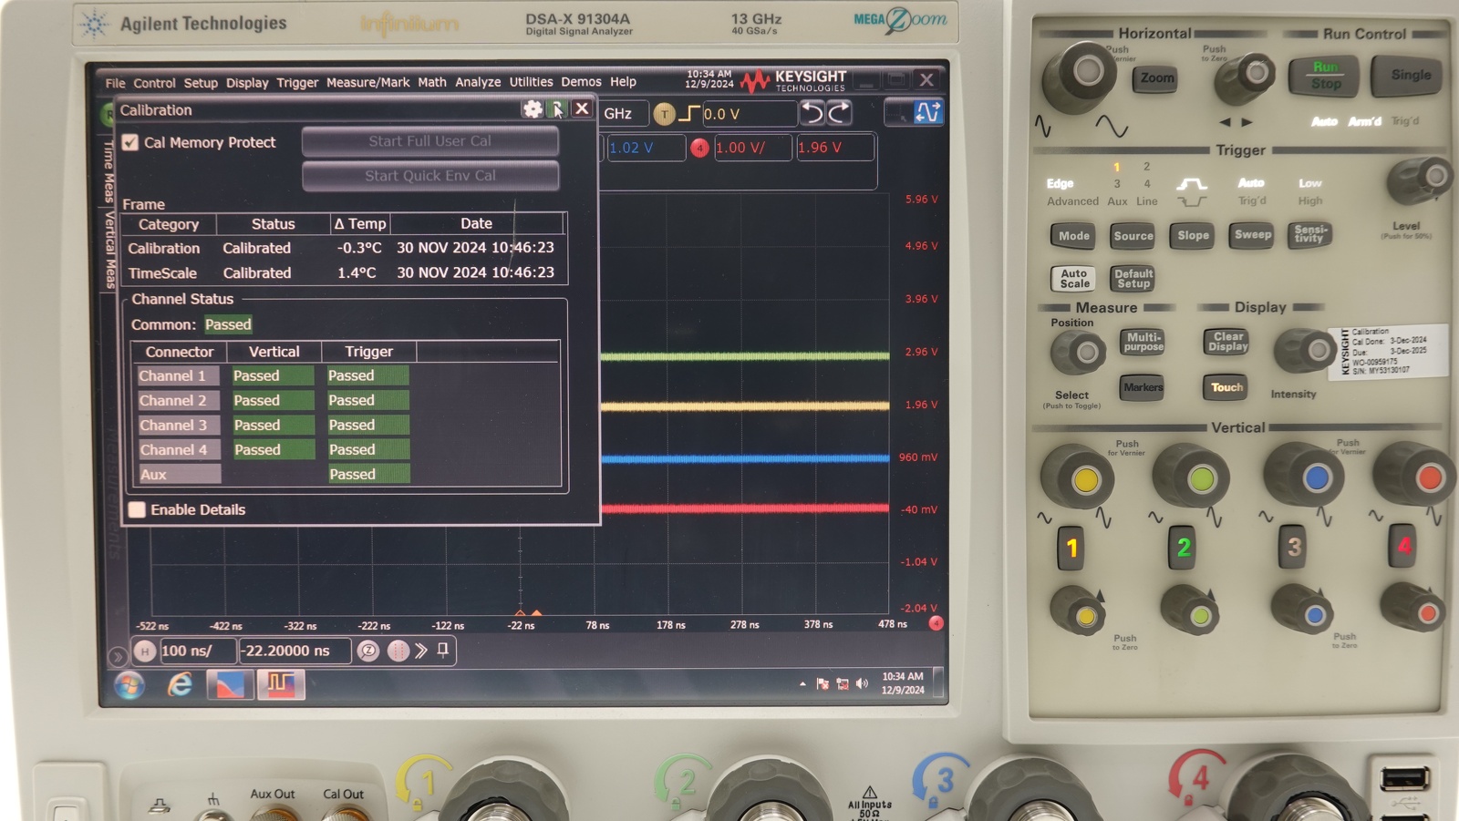This screenshot has height=821, width=1459.
Task: Click the blue waveform autoscale icon
Action: pos(927,112)
